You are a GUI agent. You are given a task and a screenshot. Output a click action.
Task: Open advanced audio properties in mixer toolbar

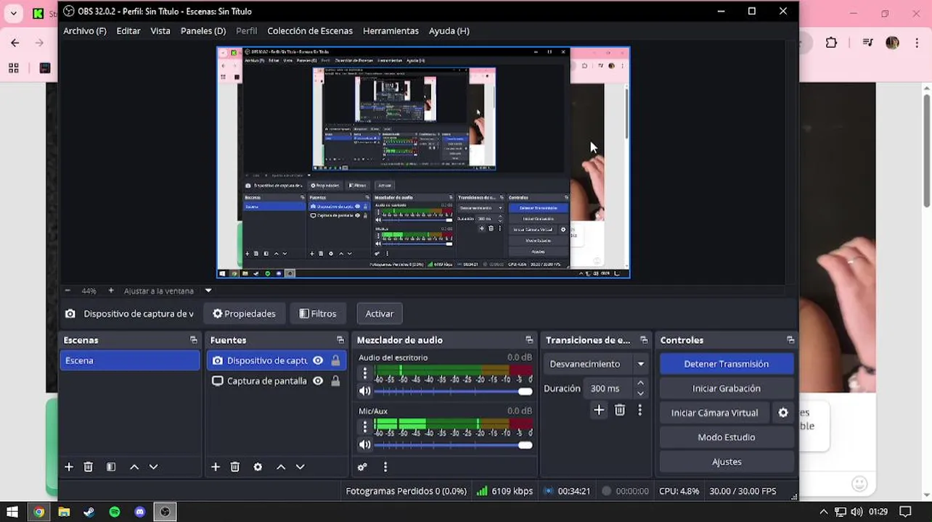point(362,467)
